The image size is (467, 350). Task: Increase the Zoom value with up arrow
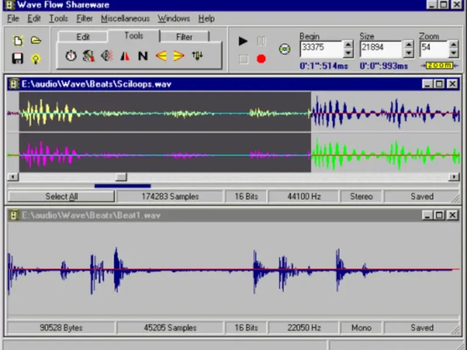[x=454, y=44]
